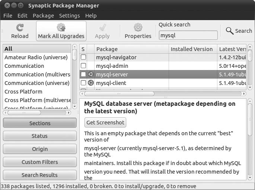Image resolution: width=255 pixels, height=190 pixels.
Task: Click version 5.0r14+ope of mysql-admin
Action: pyautogui.click(x=232, y=66)
